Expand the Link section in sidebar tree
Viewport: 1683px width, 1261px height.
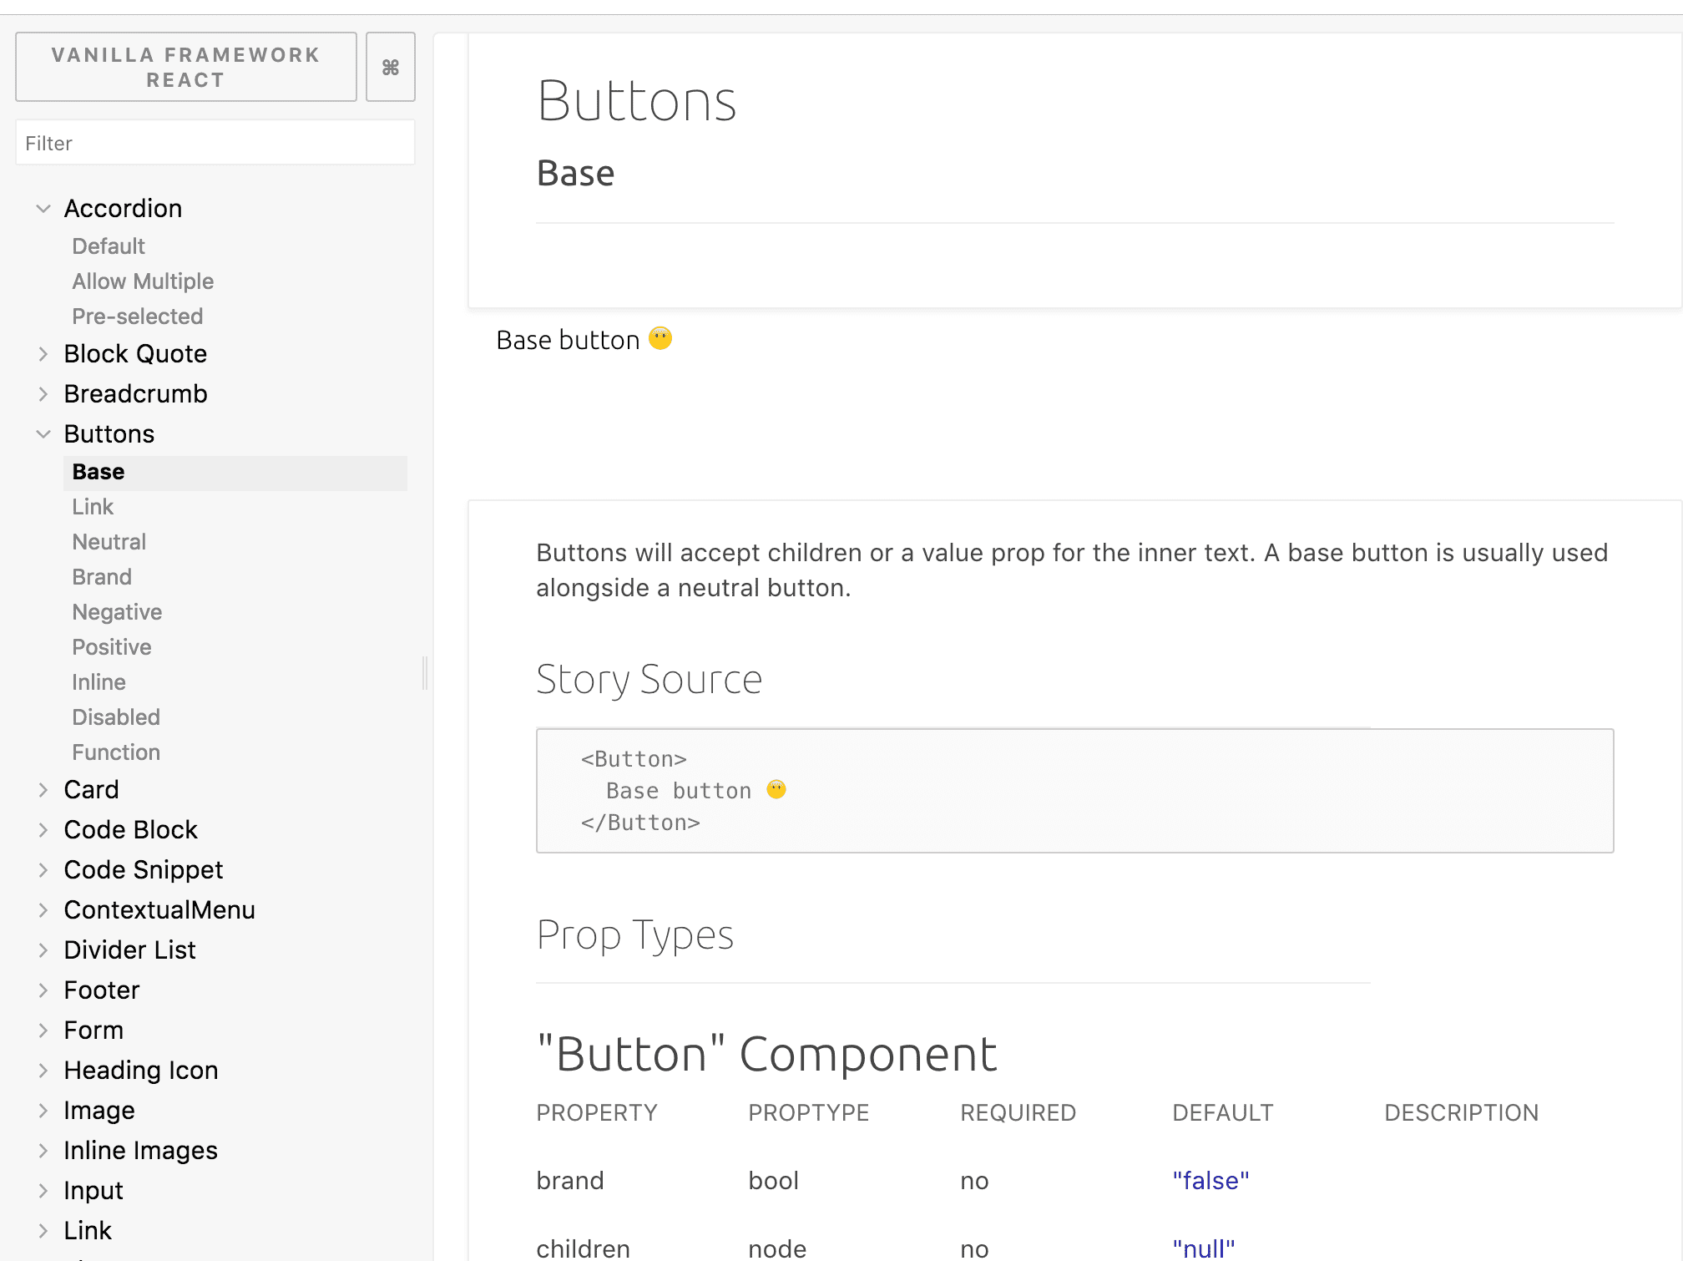[87, 1230]
